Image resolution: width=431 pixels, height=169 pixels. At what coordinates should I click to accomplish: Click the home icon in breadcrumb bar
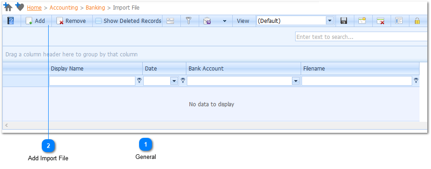point(8,7)
